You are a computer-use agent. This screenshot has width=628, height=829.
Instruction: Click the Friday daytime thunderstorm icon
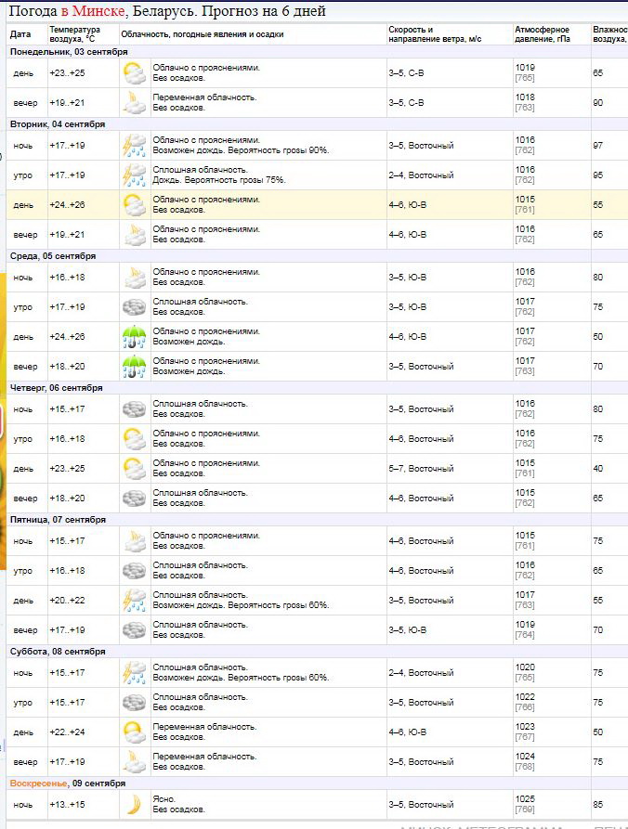[x=135, y=601]
